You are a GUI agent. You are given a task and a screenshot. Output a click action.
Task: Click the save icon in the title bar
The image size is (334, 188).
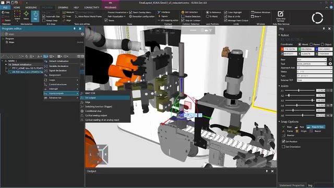coord(8,3)
